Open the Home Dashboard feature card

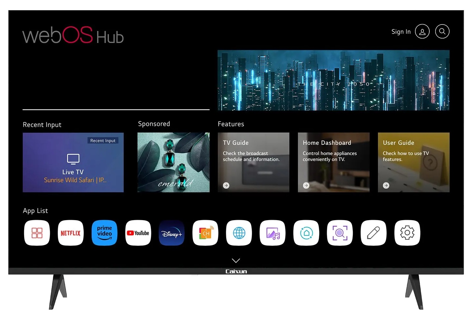(x=333, y=162)
